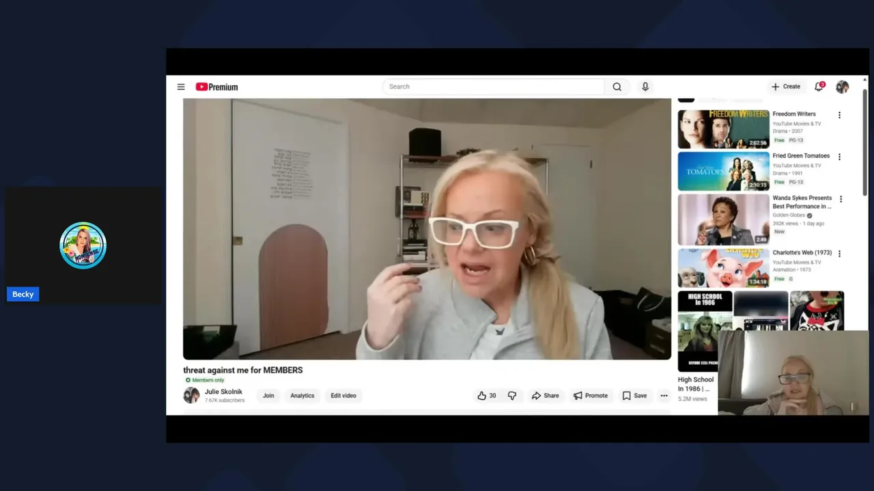Play the Freedom Writers thumbnail

click(x=723, y=130)
